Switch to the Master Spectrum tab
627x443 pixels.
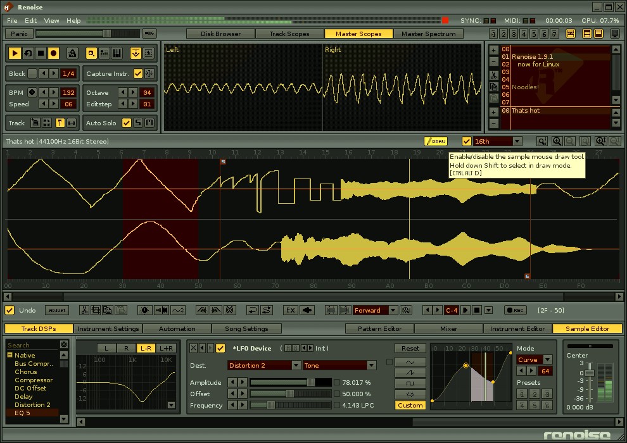click(x=428, y=34)
